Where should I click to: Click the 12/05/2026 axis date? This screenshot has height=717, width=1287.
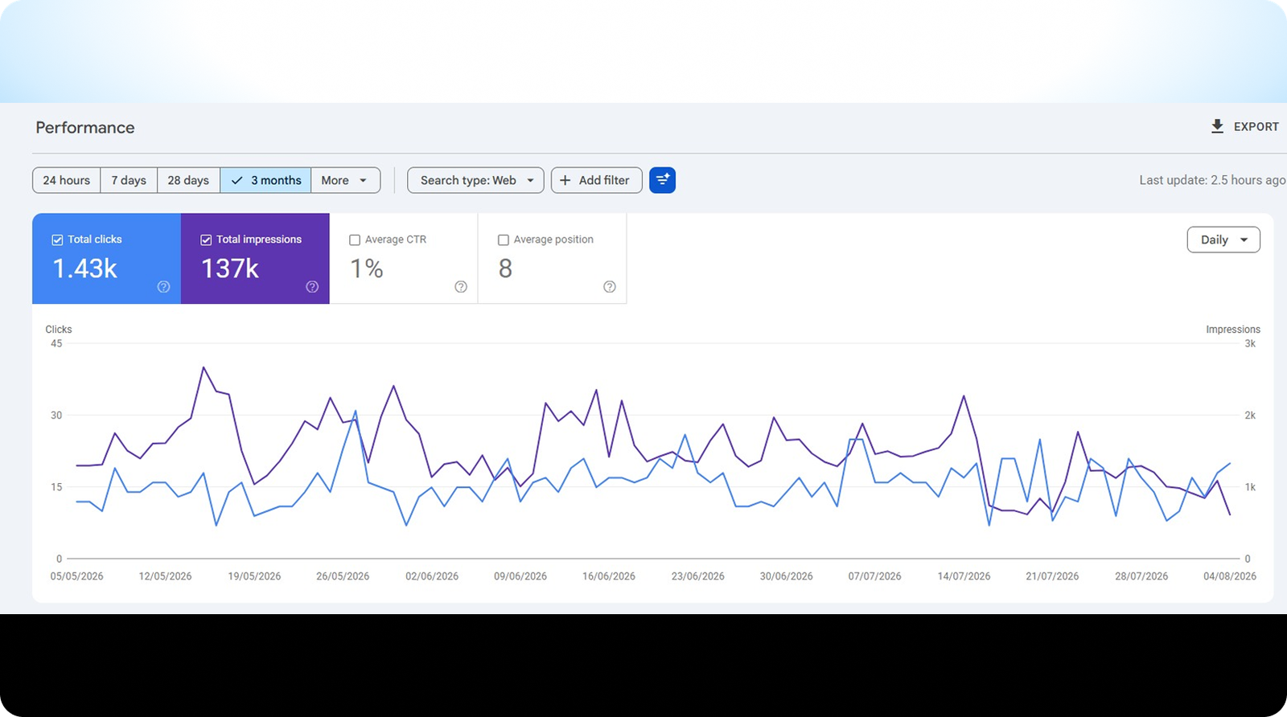[165, 576]
